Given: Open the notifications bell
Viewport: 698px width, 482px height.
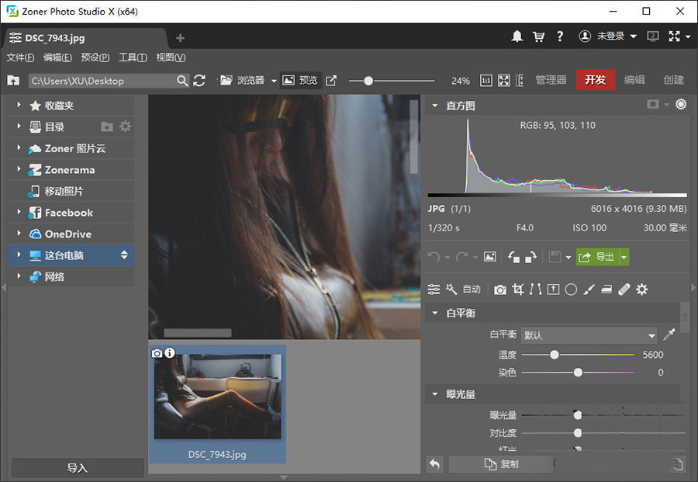Looking at the screenshot, I should (517, 36).
